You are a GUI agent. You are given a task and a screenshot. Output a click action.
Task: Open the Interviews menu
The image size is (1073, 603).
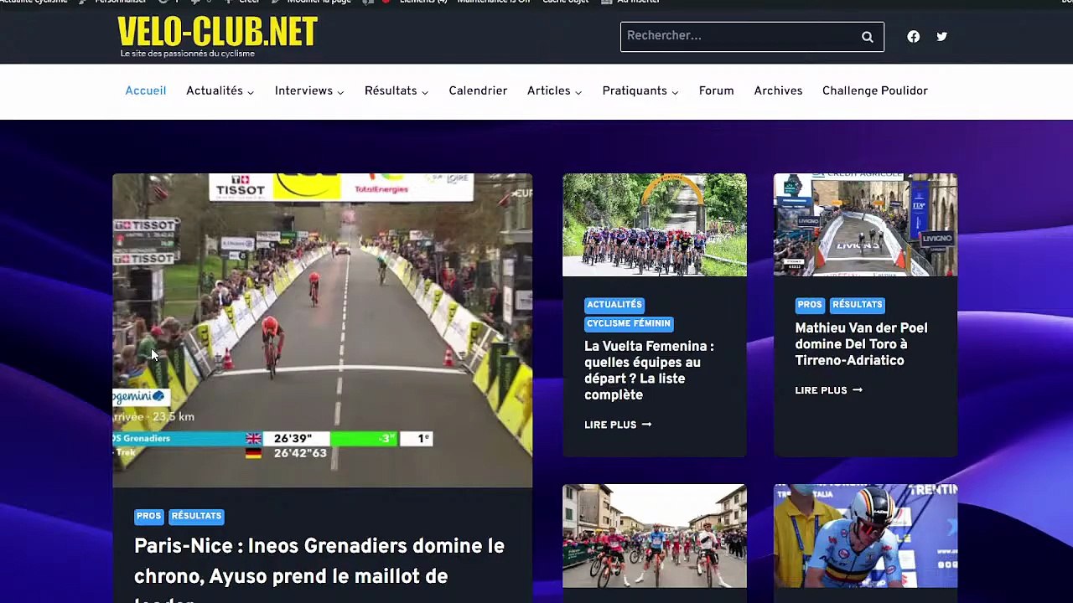[x=303, y=90]
